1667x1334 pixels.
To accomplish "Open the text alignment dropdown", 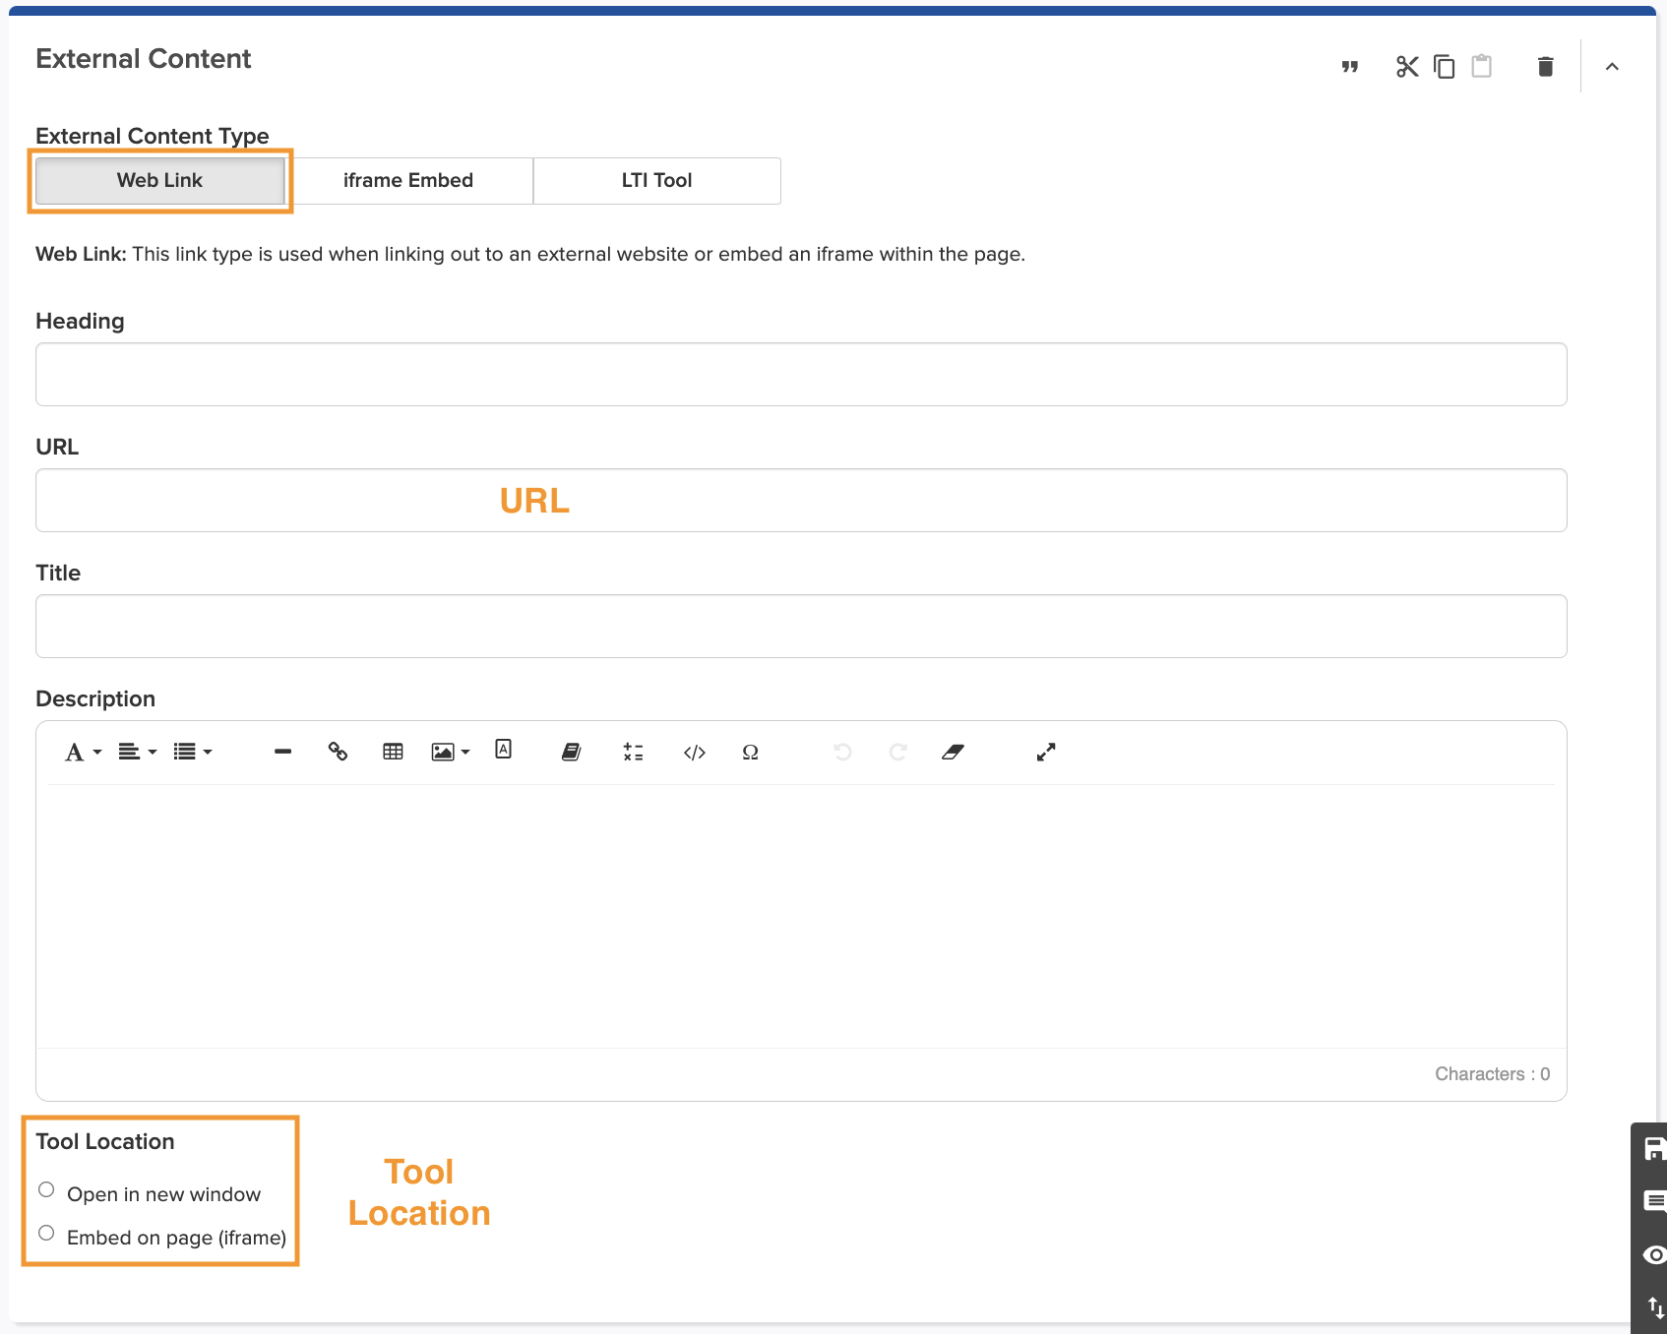I will [x=138, y=753].
